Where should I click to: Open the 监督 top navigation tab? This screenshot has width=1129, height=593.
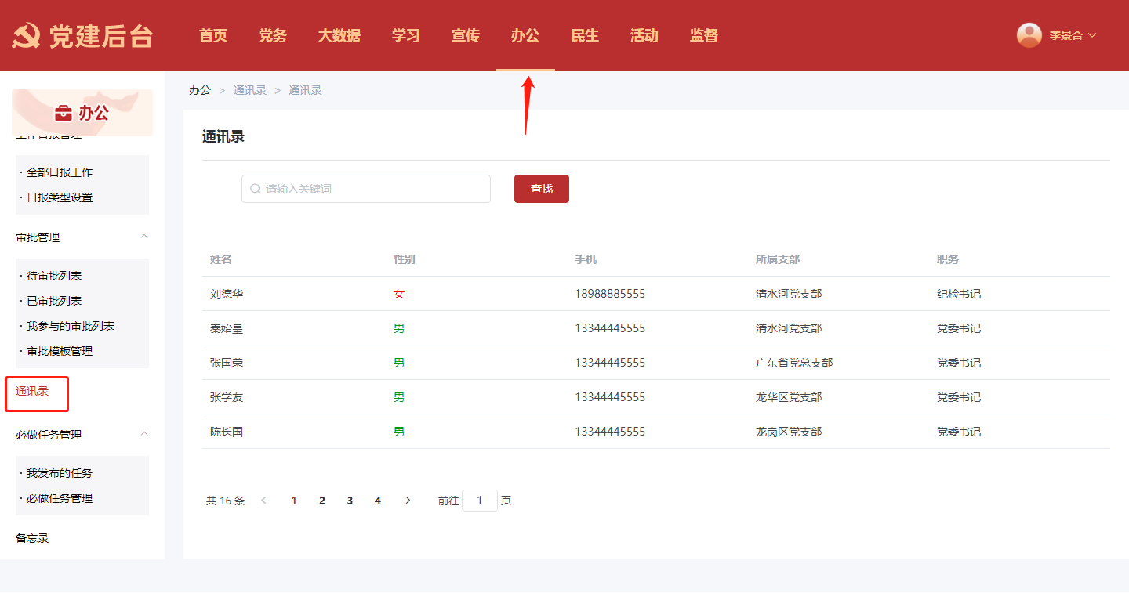pos(703,35)
